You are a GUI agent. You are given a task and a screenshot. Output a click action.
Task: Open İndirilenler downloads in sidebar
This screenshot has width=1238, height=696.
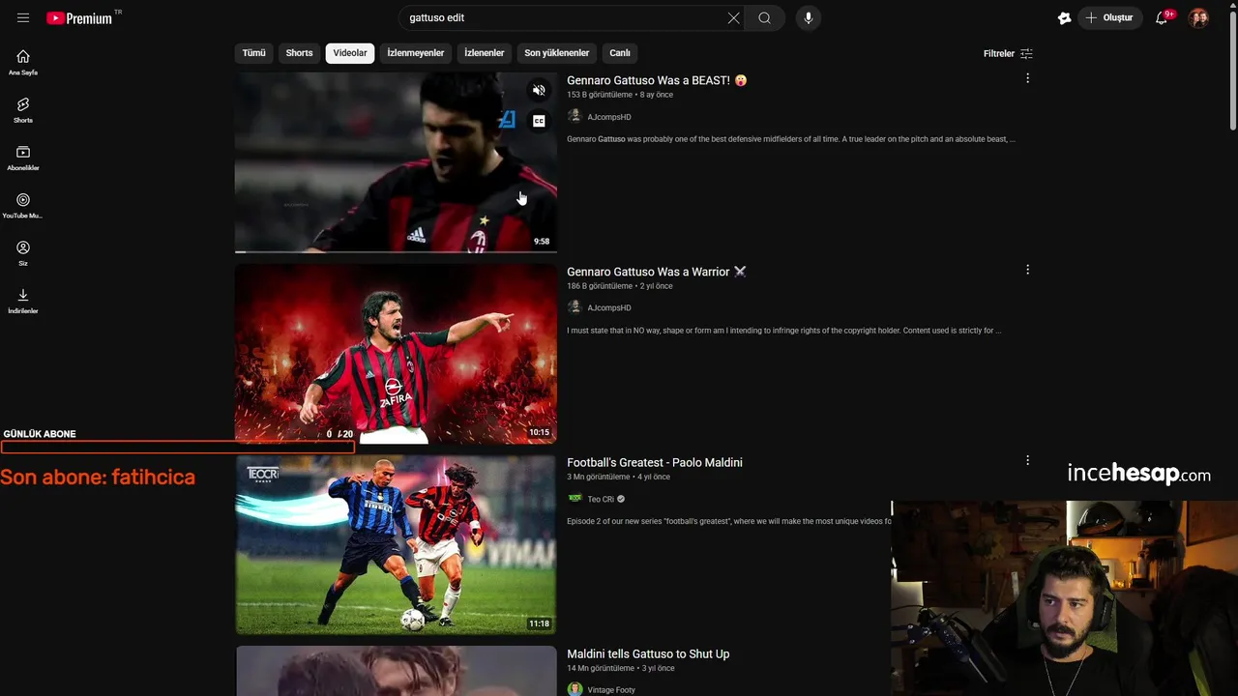tap(23, 301)
